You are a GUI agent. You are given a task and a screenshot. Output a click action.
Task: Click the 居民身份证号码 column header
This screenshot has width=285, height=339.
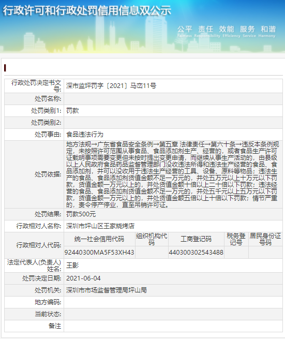pos(265,239)
